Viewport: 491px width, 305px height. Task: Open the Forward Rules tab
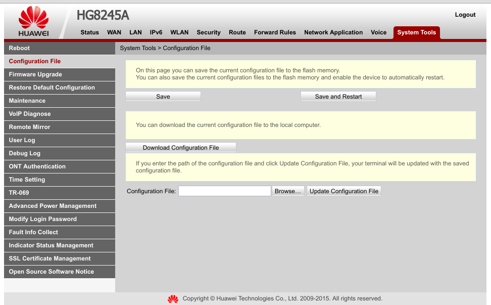click(x=275, y=32)
